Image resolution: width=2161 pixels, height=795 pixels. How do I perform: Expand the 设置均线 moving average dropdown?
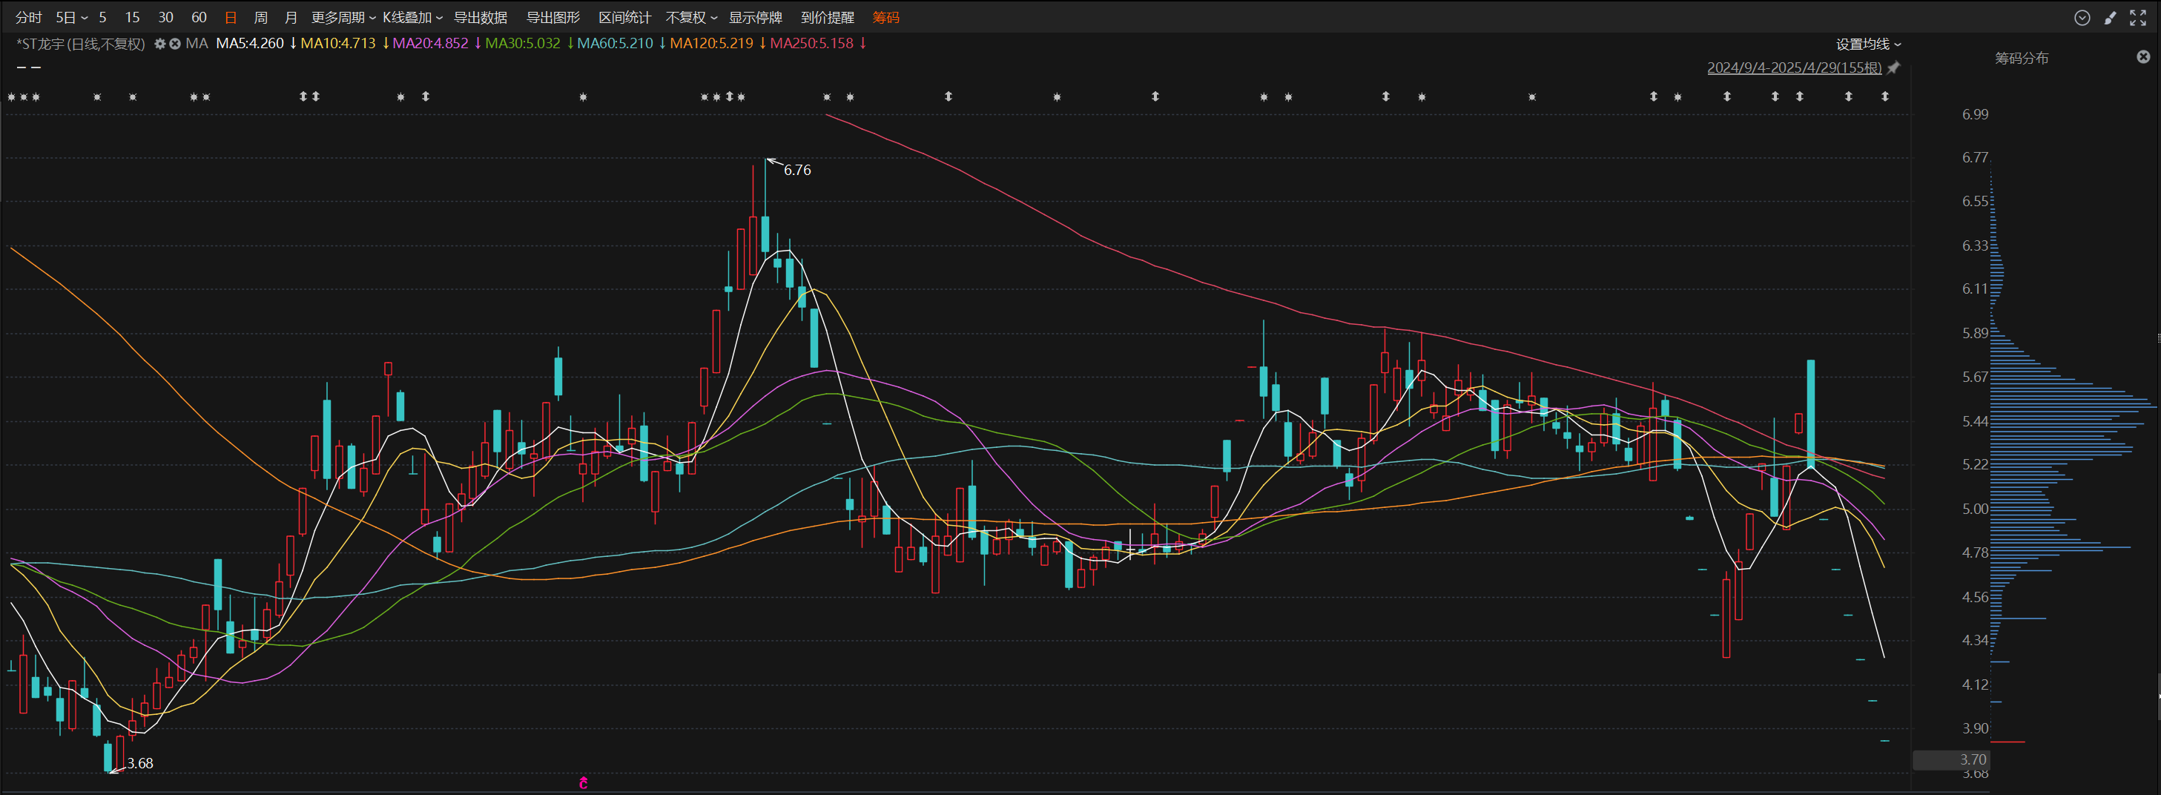1868,44
